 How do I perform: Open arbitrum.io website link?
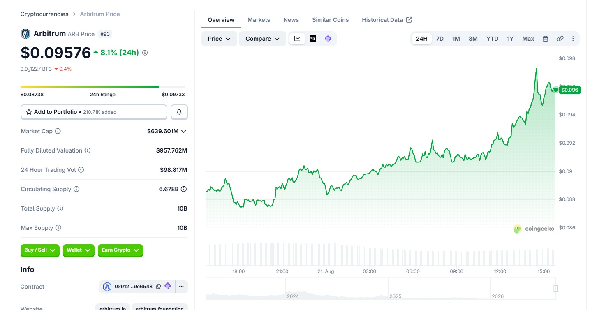click(x=113, y=308)
